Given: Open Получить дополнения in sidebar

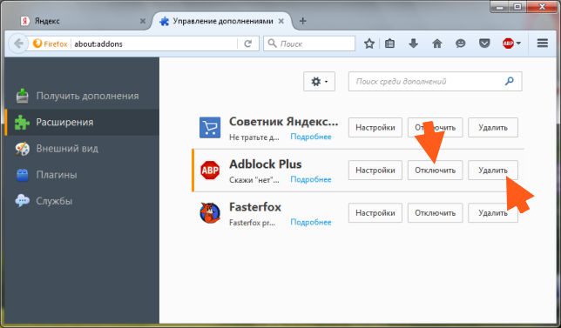Looking at the screenshot, I should click(x=82, y=96).
